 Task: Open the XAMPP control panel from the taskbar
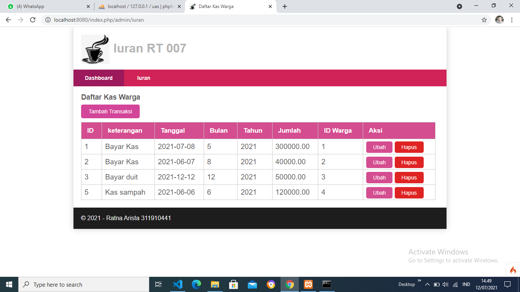point(308,284)
